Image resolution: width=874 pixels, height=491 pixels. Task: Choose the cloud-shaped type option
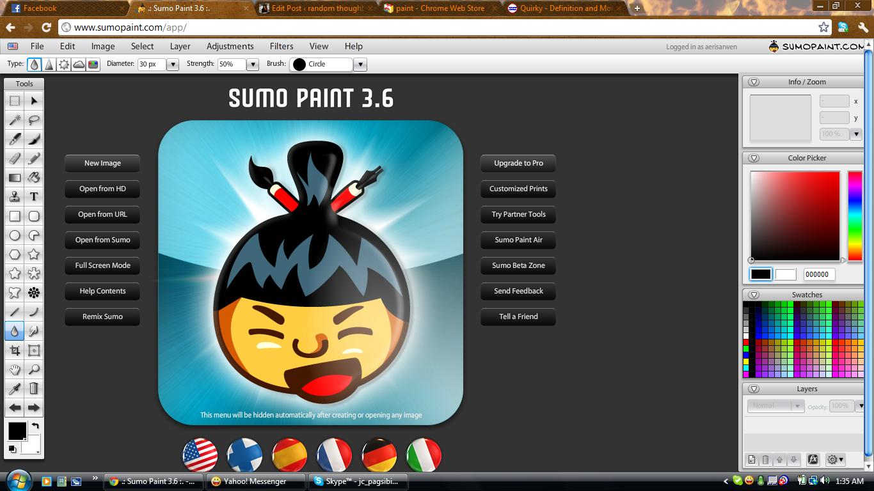pyautogui.click(x=79, y=65)
